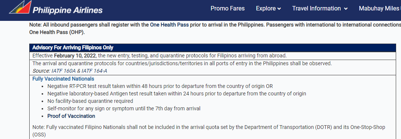Click the Negative RT-PCR test result bullet

point(162,86)
